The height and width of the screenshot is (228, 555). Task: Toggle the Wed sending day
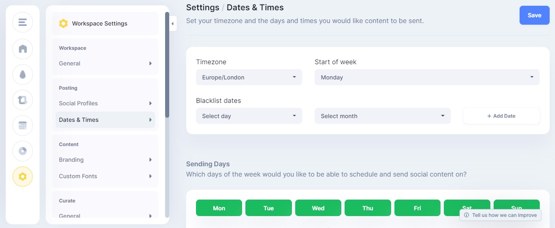[x=318, y=208]
